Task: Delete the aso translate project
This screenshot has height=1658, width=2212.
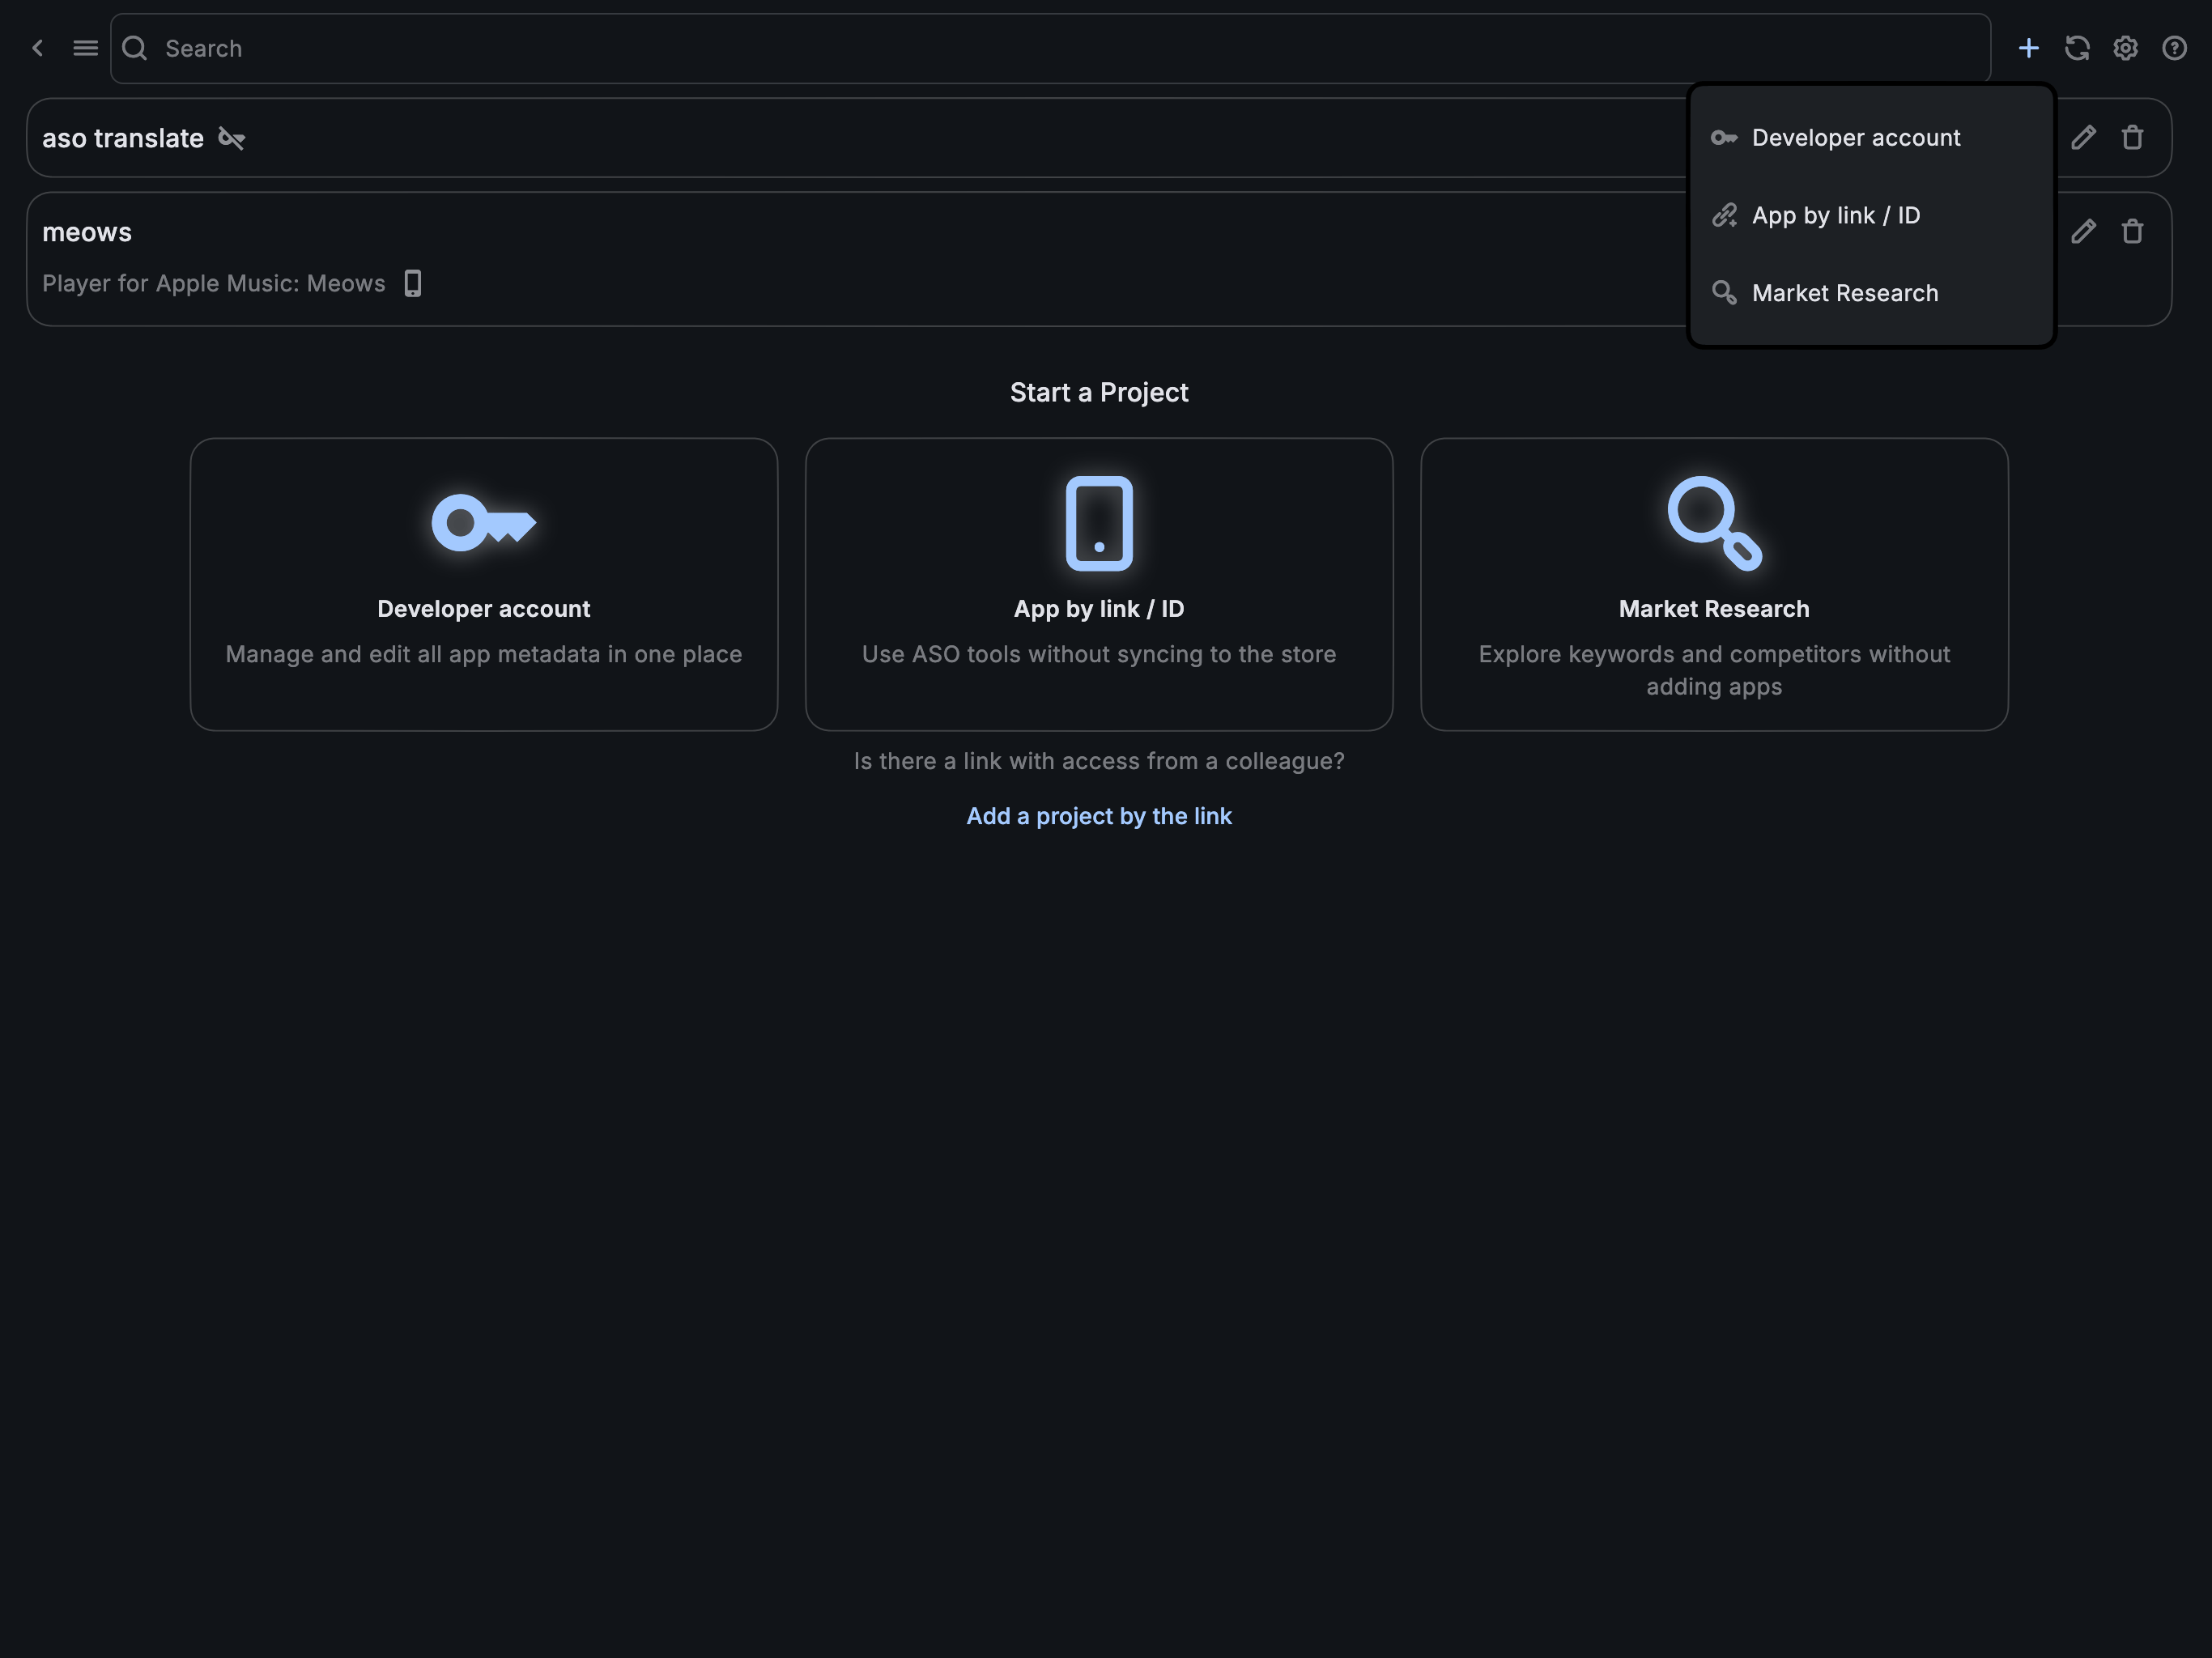Action: point(2132,138)
